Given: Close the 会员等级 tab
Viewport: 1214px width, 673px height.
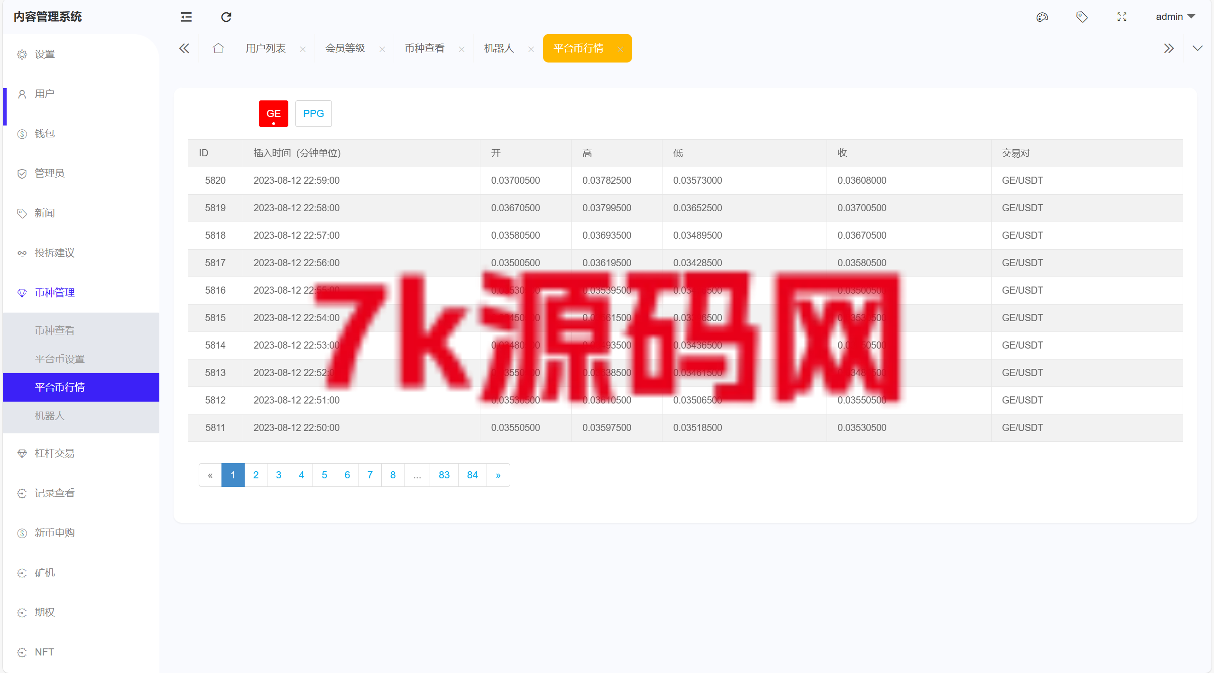Looking at the screenshot, I should (x=382, y=49).
